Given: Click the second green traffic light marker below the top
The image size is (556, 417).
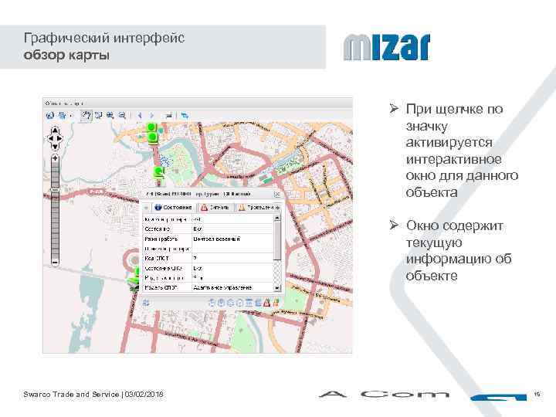Looking at the screenshot, I should pyautogui.click(x=152, y=137).
